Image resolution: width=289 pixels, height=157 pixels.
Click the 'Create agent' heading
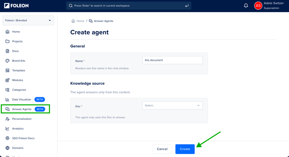coord(89,32)
